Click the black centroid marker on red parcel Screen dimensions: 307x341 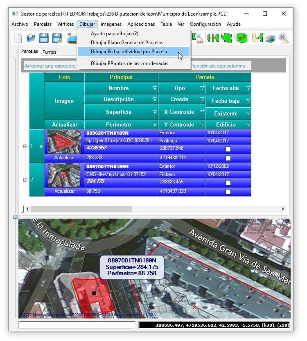coord(94,293)
